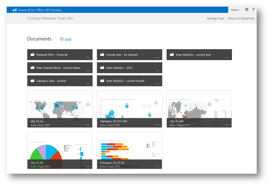This screenshot has height=187, width=270.
Task: Open View Statistics - current month folder
Action: (x=130, y=81)
